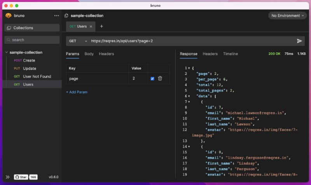The image size is (311, 185).
Task: Fold the object at line 7
Action: 189,102
